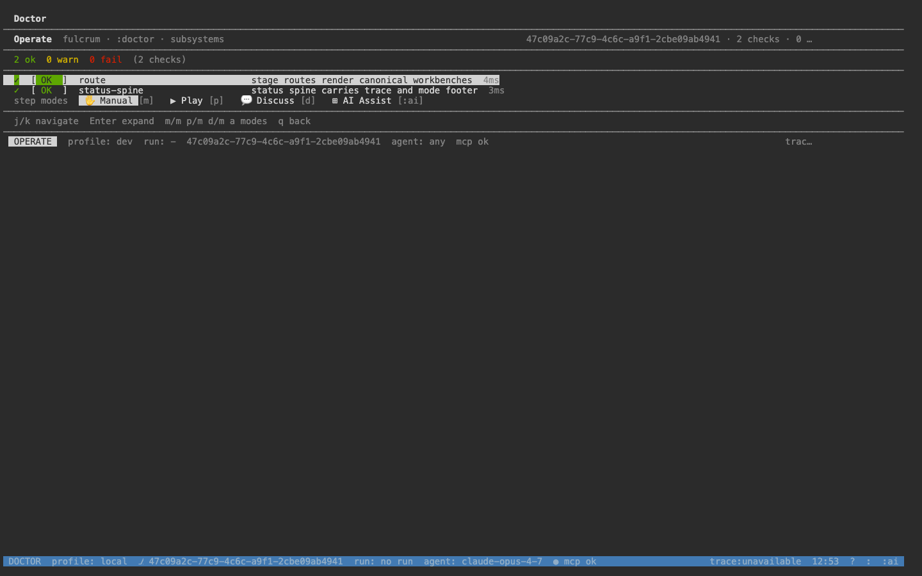This screenshot has width=922, height=576.
Task: Click the 3ms duration on status-spine row
Action: point(496,90)
